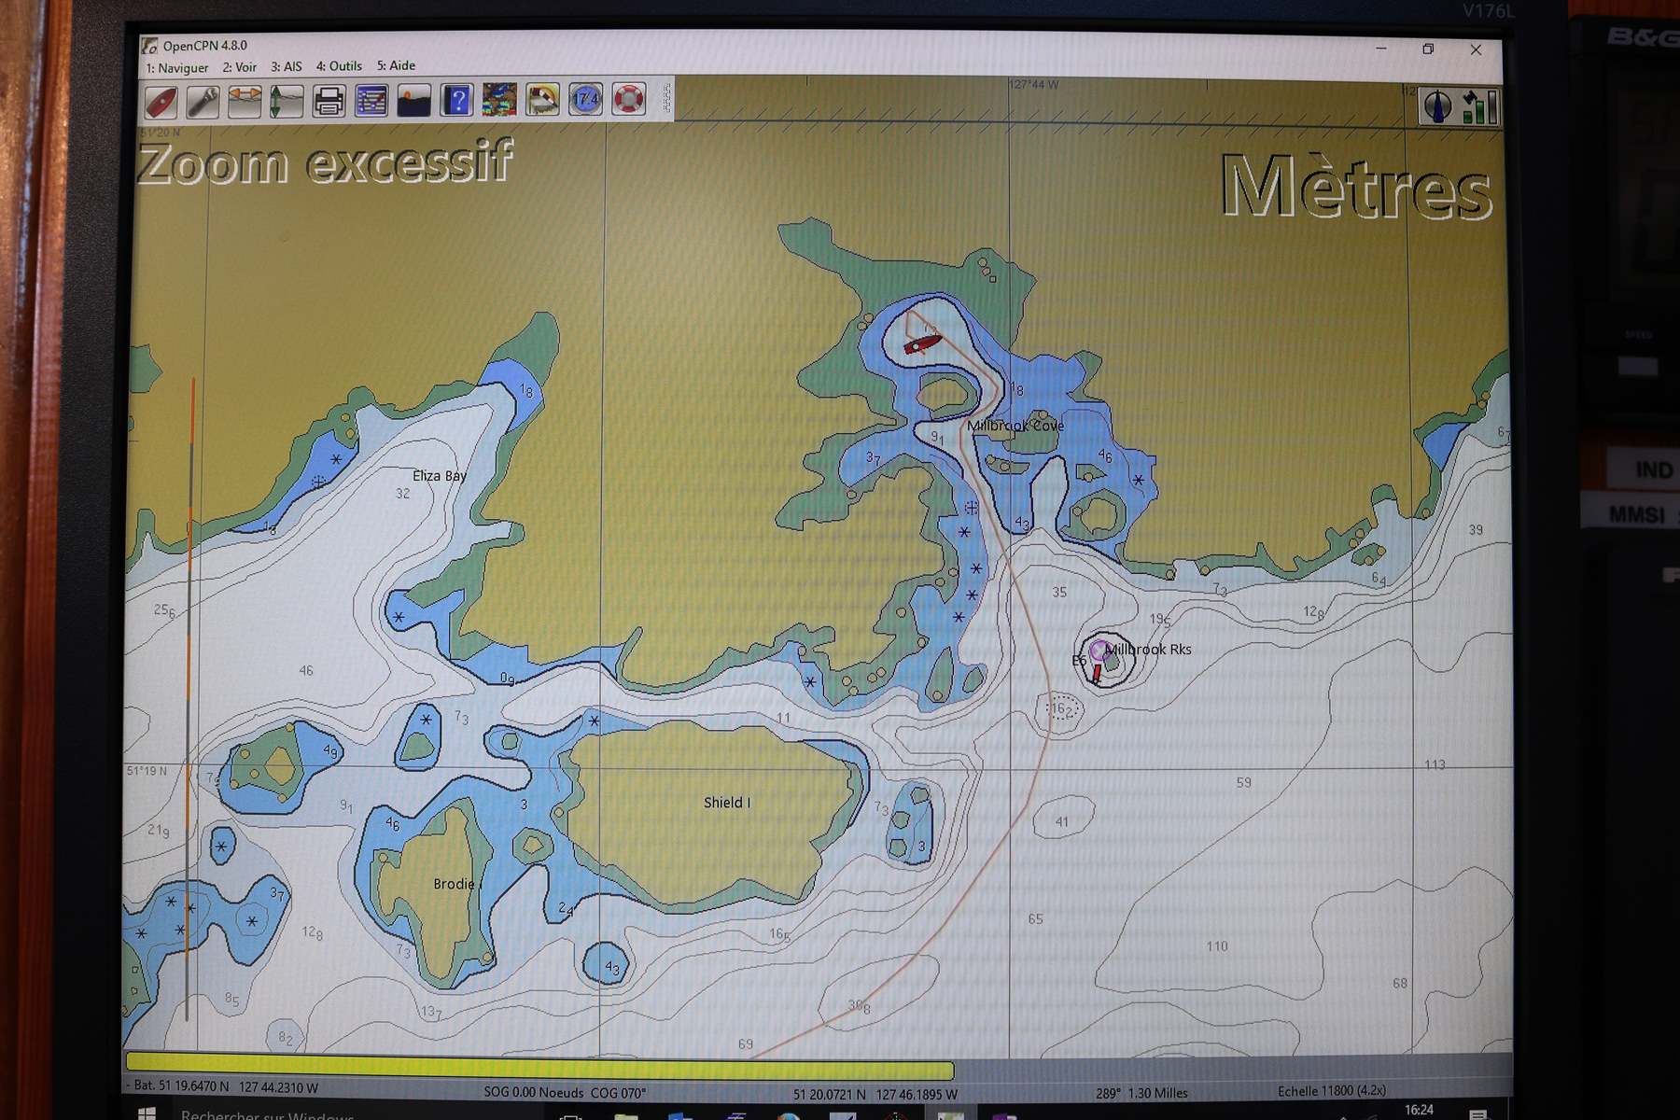Restore down the OpenCPN window

click(x=1428, y=49)
